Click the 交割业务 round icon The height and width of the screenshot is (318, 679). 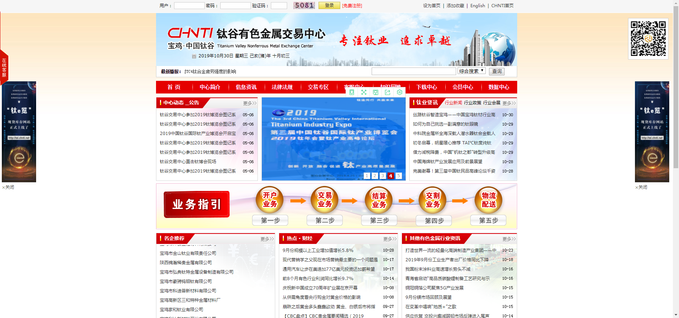click(x=433, y=200)
